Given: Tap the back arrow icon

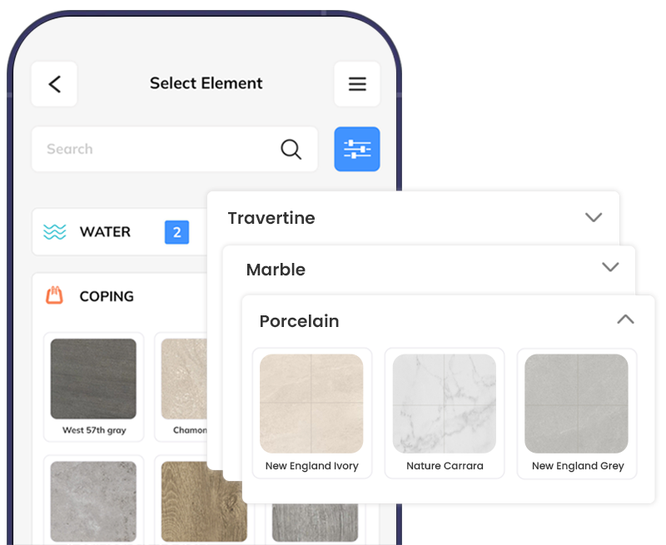Looking at the screenshot, I should pyautogui.click(x=54, y=83).
